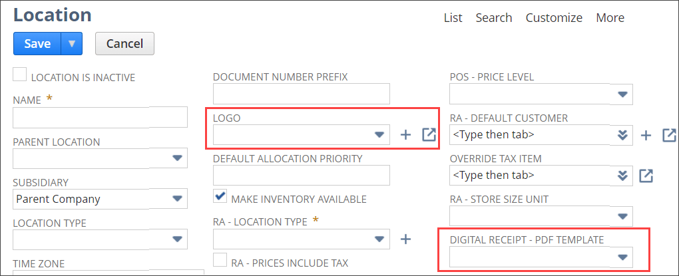Click the Name input field

coord(100,117)
